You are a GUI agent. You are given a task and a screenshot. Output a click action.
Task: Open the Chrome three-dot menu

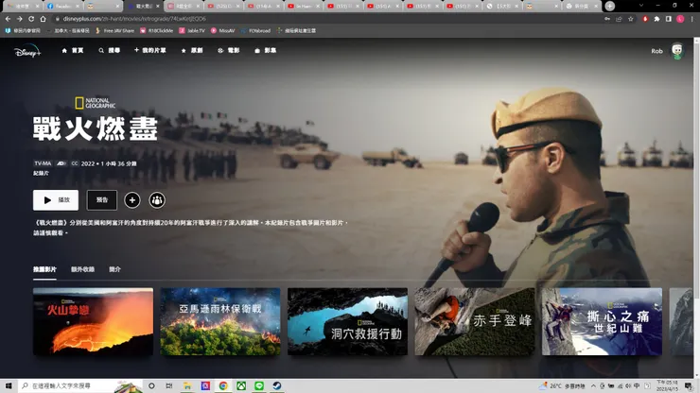pyautogui.click(x=692, y=19)
